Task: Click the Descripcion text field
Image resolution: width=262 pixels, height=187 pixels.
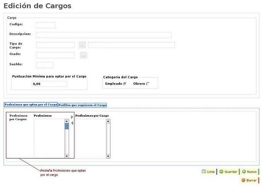Action: click(x=103, y=35)
